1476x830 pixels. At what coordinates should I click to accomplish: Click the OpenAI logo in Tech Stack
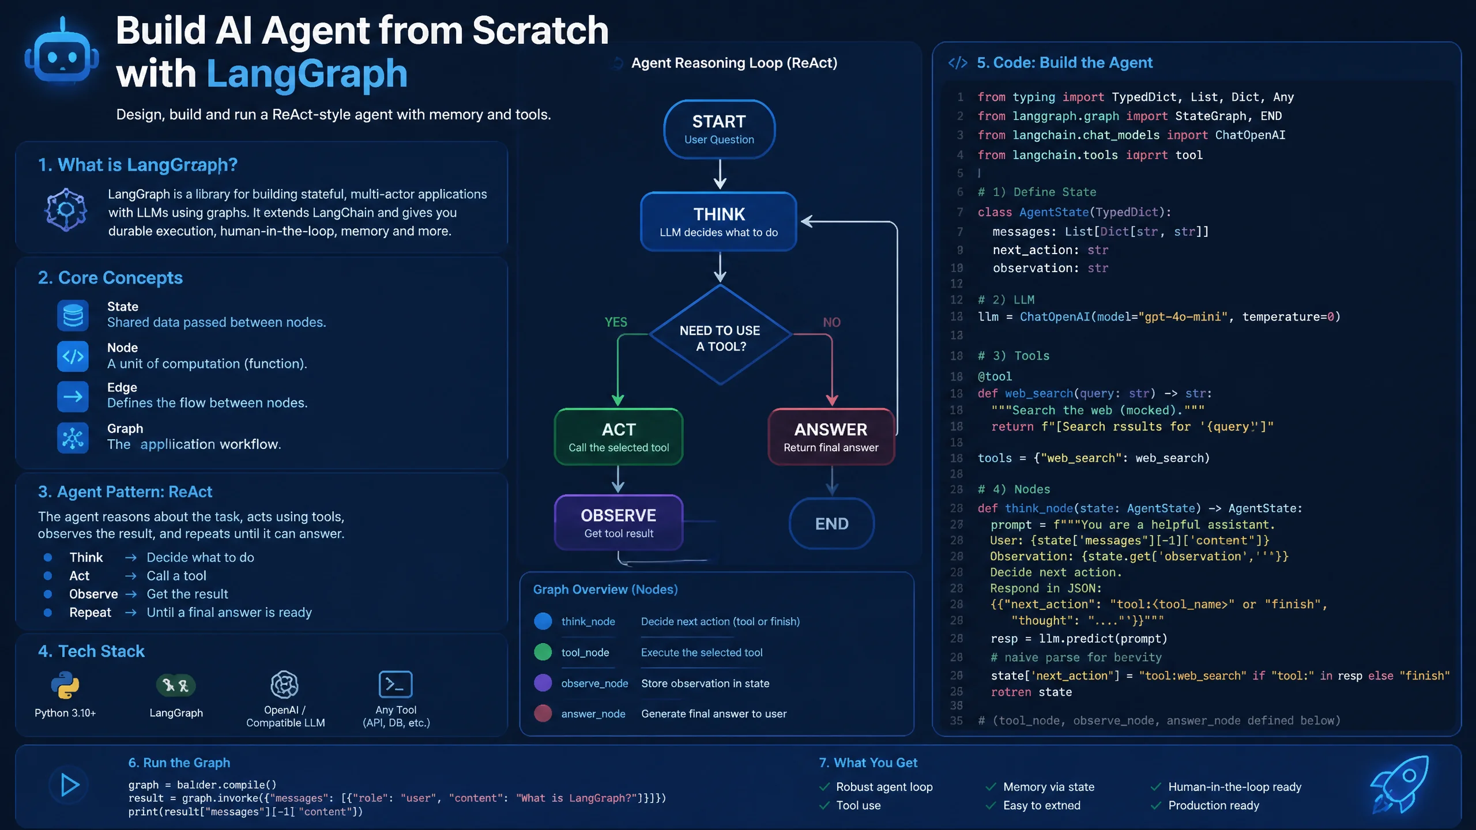(x=285, y=685)
